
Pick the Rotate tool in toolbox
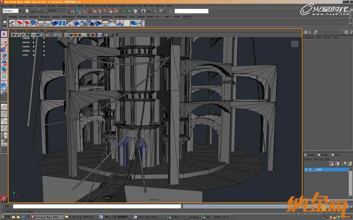4,62
